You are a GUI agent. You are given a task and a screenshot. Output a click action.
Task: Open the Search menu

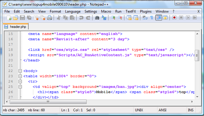coord(29,11)
